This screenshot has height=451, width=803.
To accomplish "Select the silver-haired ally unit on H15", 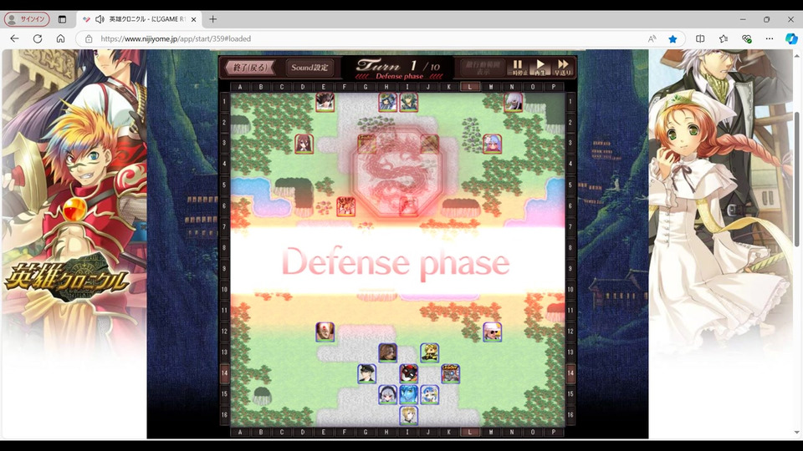I will [x=387, y=395].
